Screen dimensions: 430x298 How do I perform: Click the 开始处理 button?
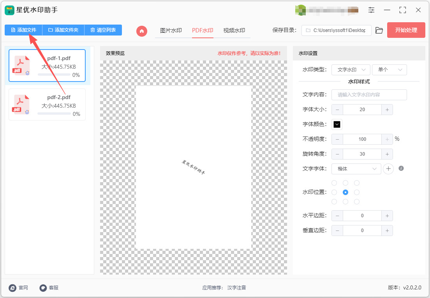[406, 30]
